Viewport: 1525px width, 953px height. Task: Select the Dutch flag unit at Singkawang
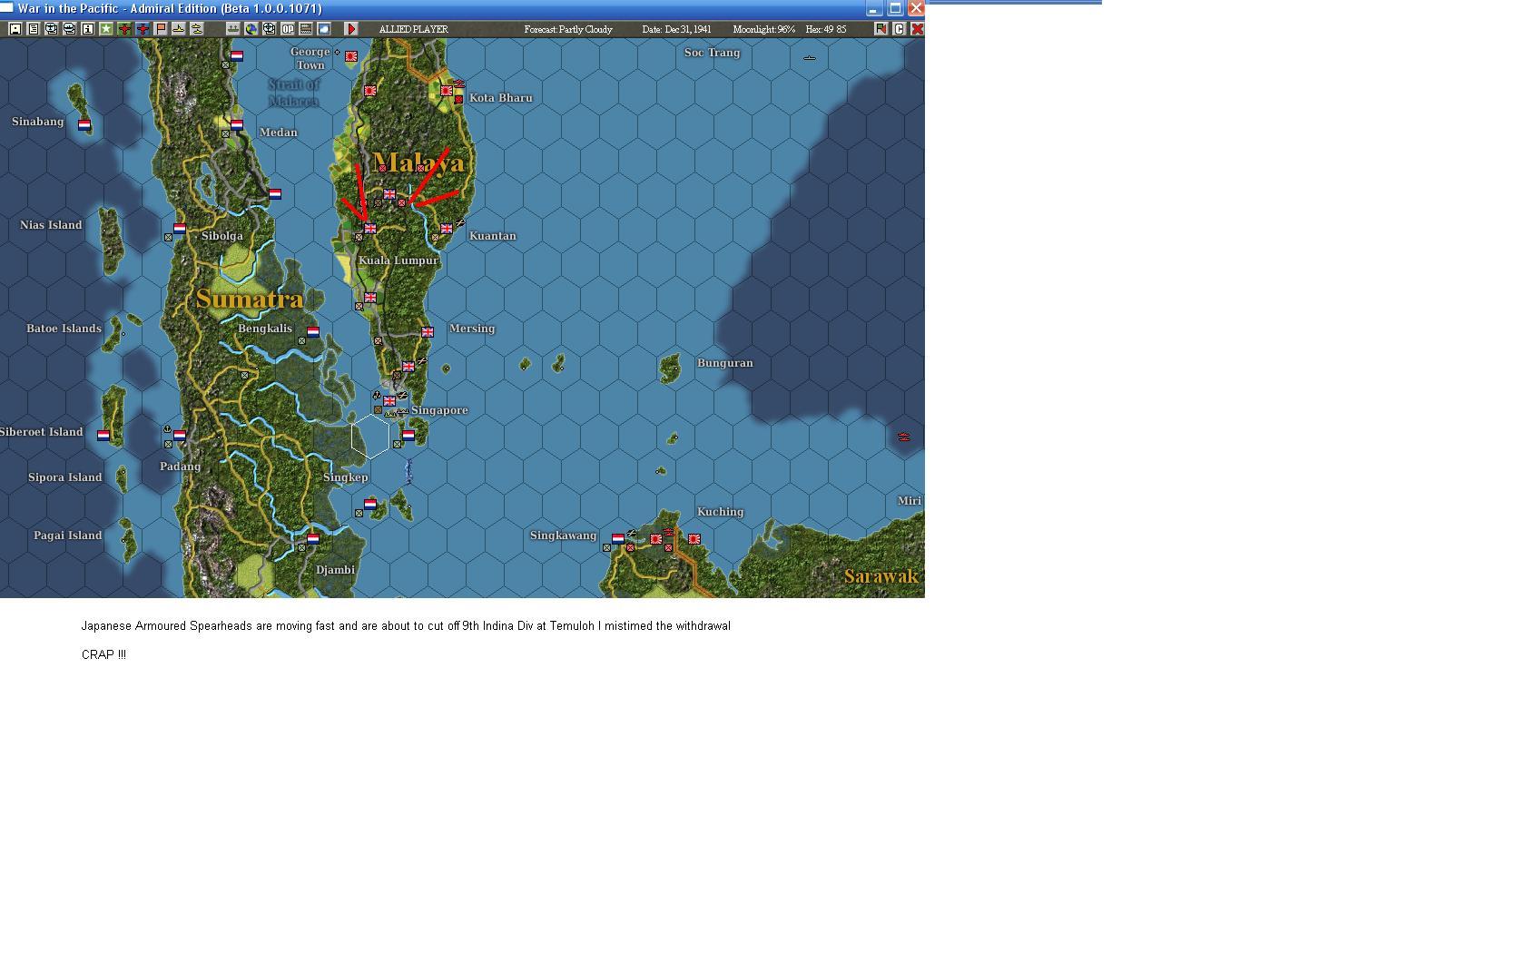coord(618,539)
